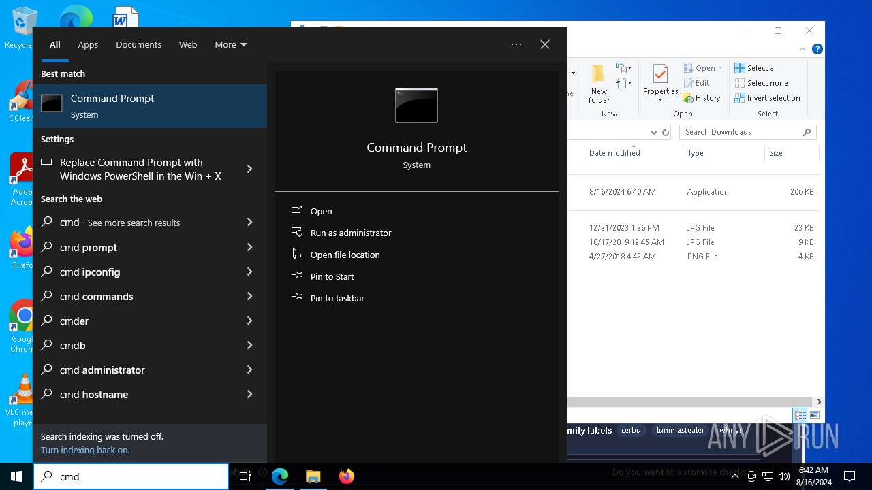Switch Explorer to large icons view
The image size is (872, 490).
coord(814,415)
